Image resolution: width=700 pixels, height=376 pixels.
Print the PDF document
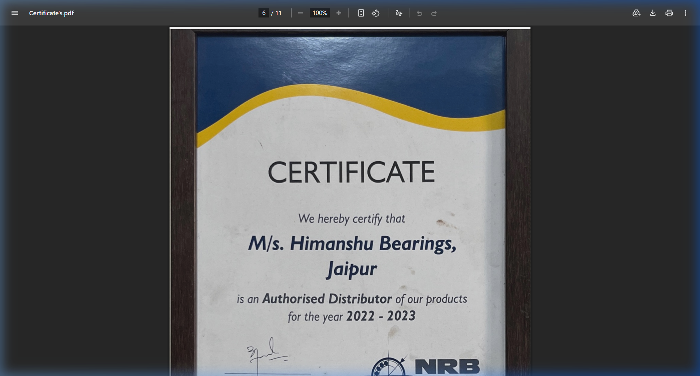pyautogui.click(x=669, y=13)
